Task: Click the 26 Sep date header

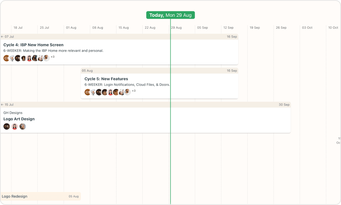Action: [x=281, y=28]
